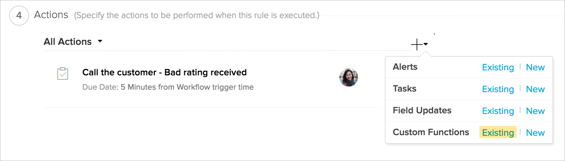Select Existing Custom Functions link
Viewport: 565px width, 161px height.
tap(498, 133)
